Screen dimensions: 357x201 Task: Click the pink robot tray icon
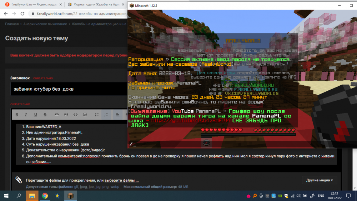click(x=248, y=196)
